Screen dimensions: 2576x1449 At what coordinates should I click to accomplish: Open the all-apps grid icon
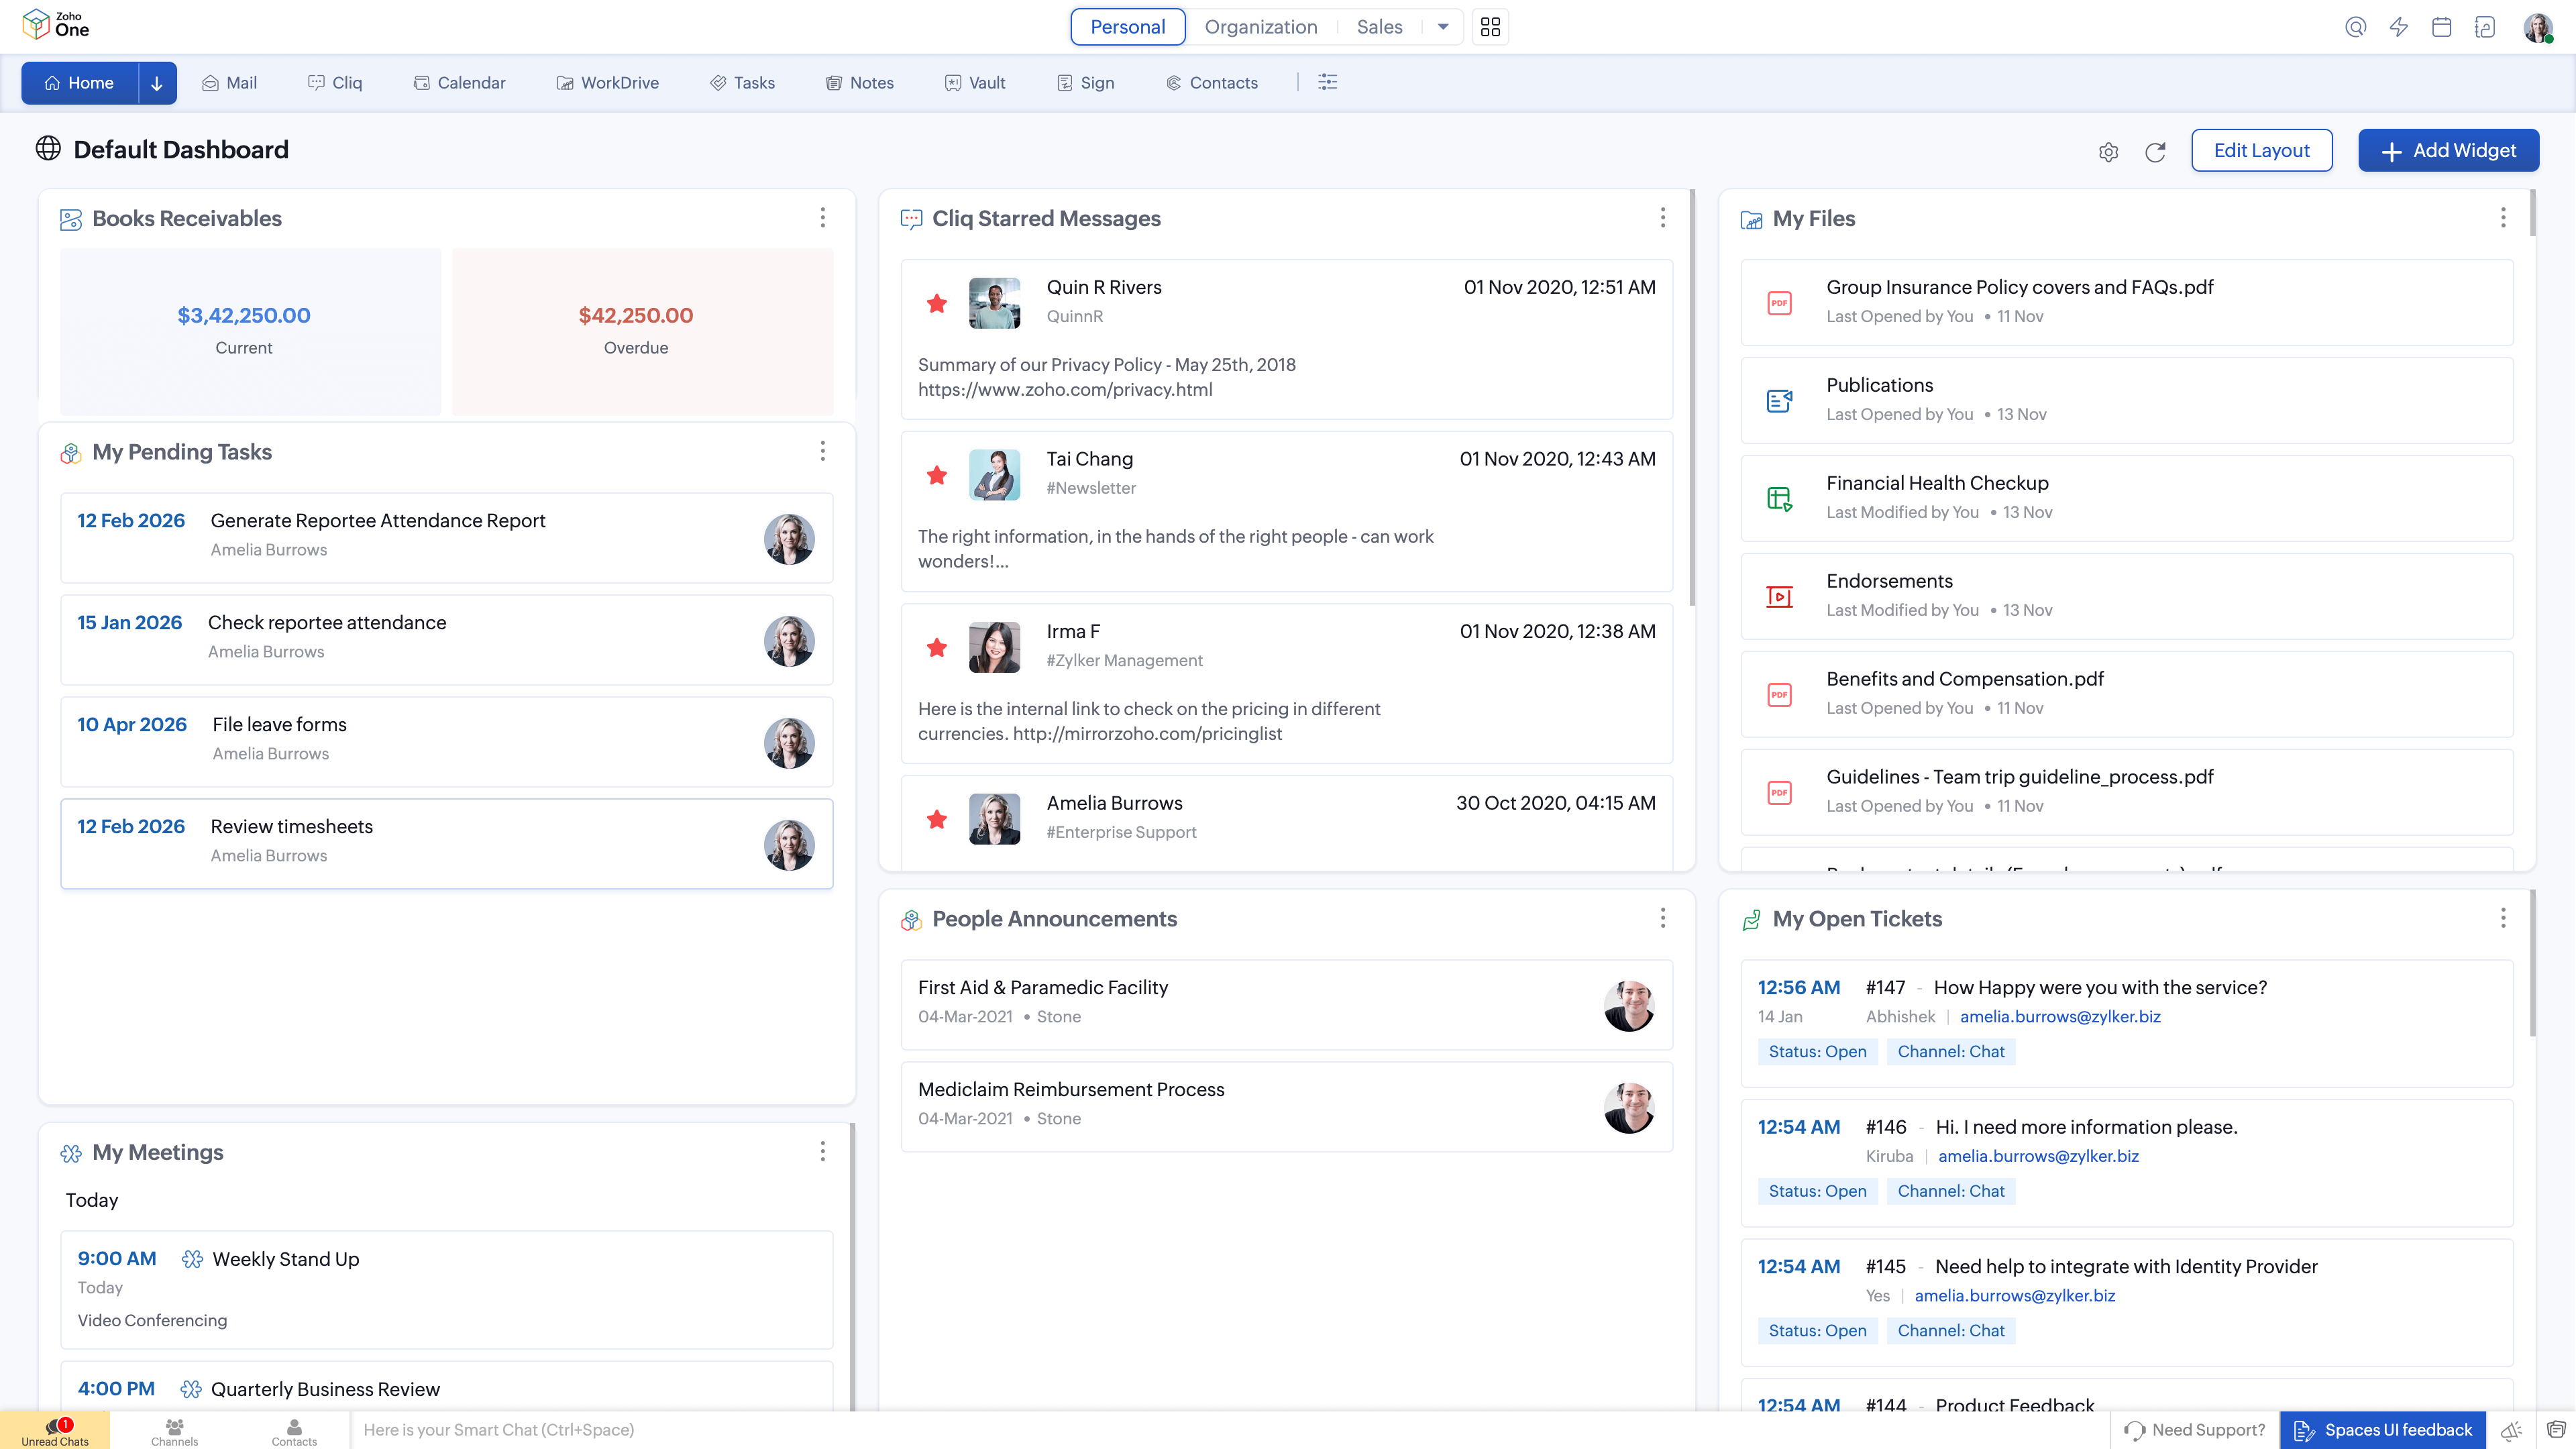click(x=1490, y=27)
